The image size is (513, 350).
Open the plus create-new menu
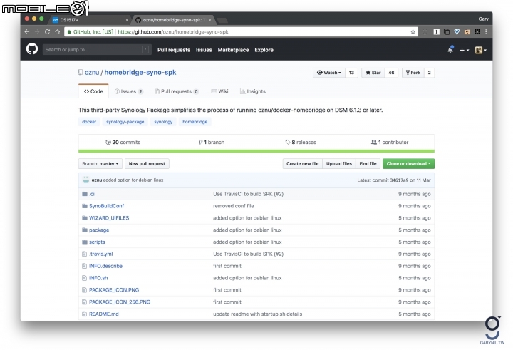coord(464,50)
